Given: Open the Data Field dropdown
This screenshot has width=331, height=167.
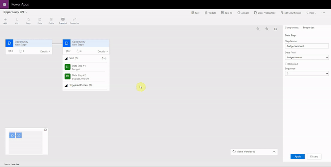Looking at the screenshot, I should point(307,57).
